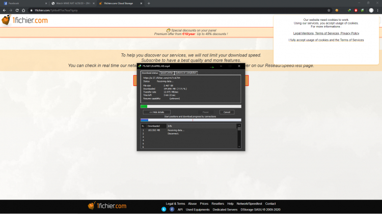Viewport: 382px width, 214px height.
Task: Open the Chrome three-dot menu
Action: tap(377, 10)
